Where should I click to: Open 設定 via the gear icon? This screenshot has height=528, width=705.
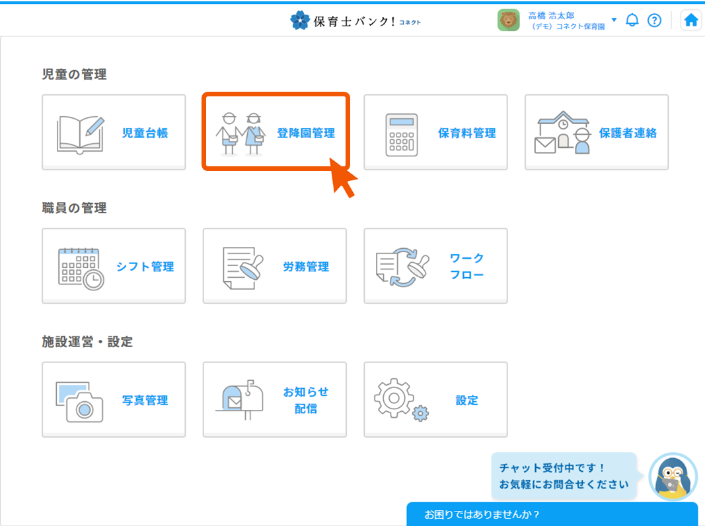(x=435, y=399)
